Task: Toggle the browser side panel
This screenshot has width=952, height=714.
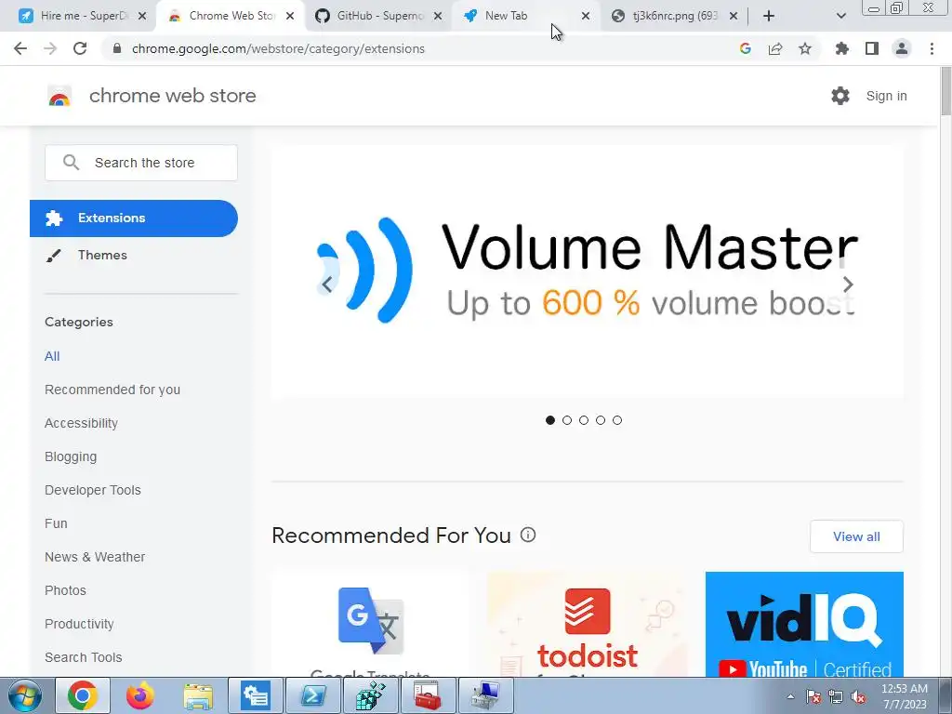Action: click(x=872, y=48)
